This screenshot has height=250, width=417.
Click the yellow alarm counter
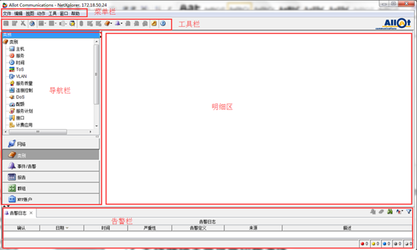coord(375,244)
